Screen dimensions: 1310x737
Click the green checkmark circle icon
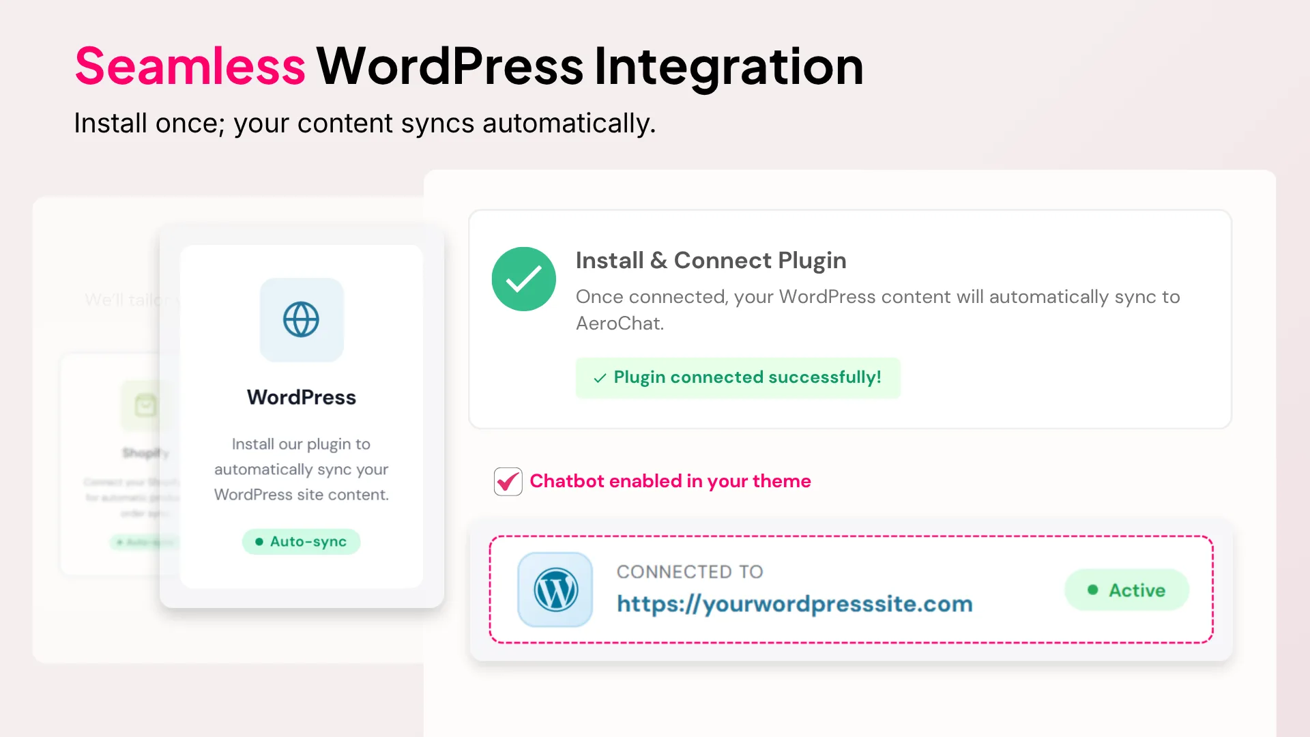point(524,279)
